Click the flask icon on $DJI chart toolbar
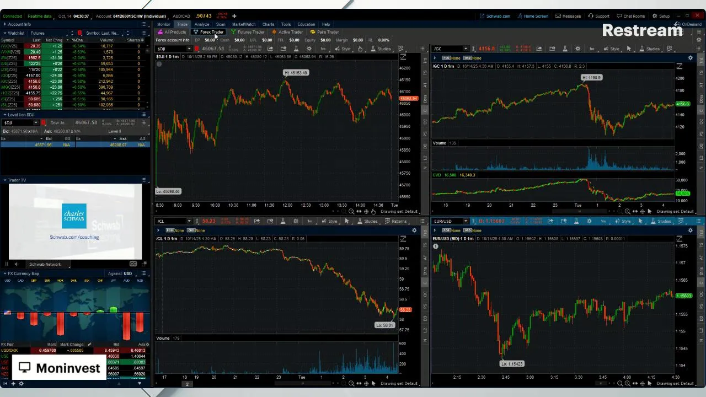Viewport: 706px width, 397px height. click(296, 49)
